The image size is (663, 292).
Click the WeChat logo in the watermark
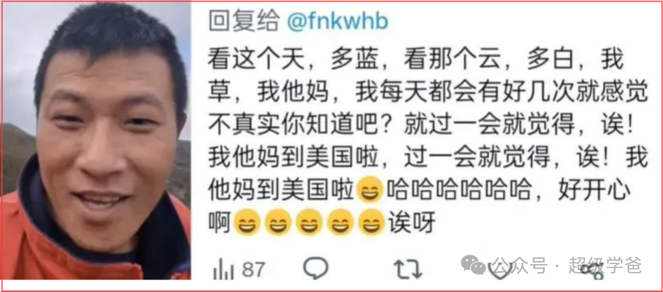pyautogui.click(x=474, y=265)
